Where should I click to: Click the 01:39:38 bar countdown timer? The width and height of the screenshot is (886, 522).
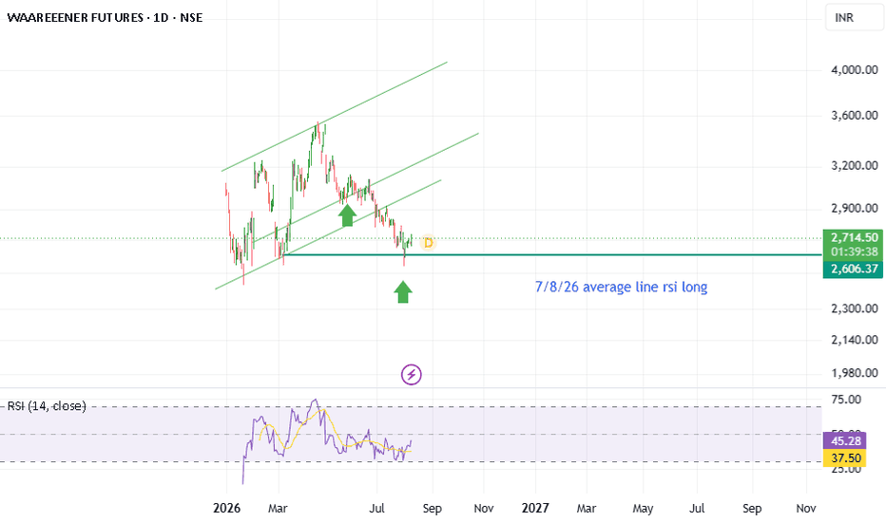(855, 252)
